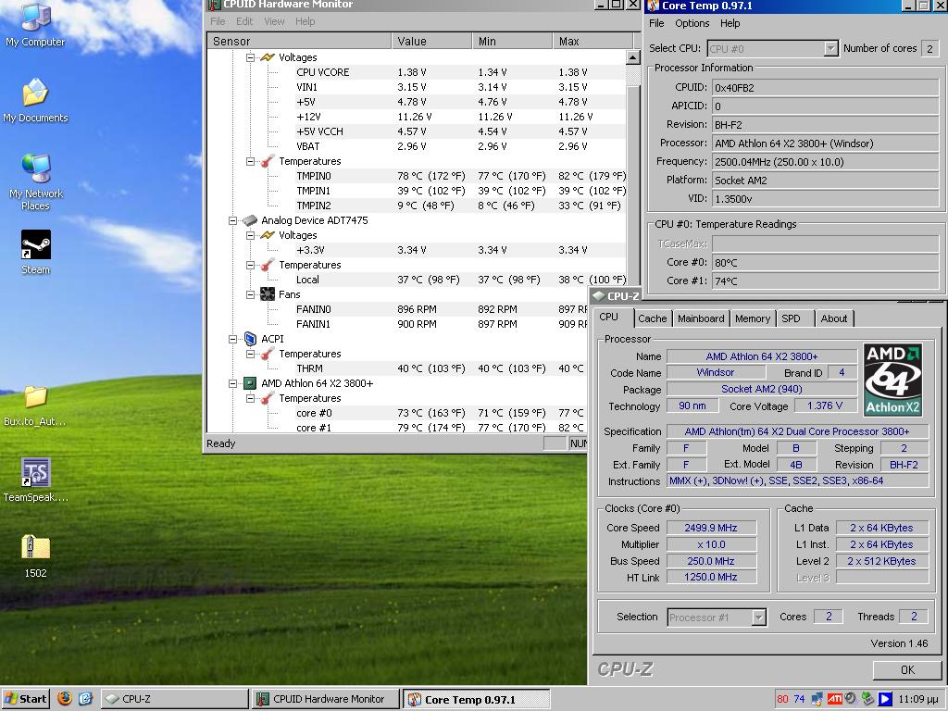The height and width of the screenshot is (711, 948).
Task: Collapse the Temperatures node above TMPIN0
Action: (x=250, y=161)
